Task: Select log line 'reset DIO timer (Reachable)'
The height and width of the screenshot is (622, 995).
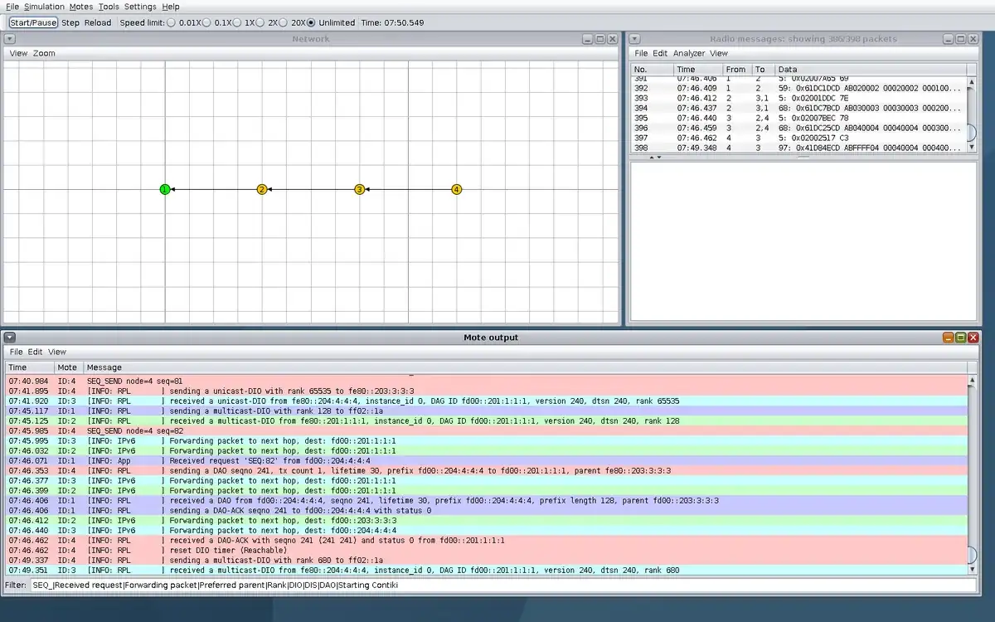Action: click(x=487, y=550)
